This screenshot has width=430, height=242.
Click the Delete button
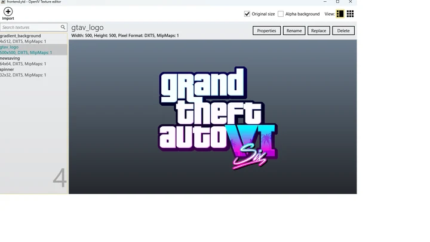pyautogui.click(x=343, y=30)
